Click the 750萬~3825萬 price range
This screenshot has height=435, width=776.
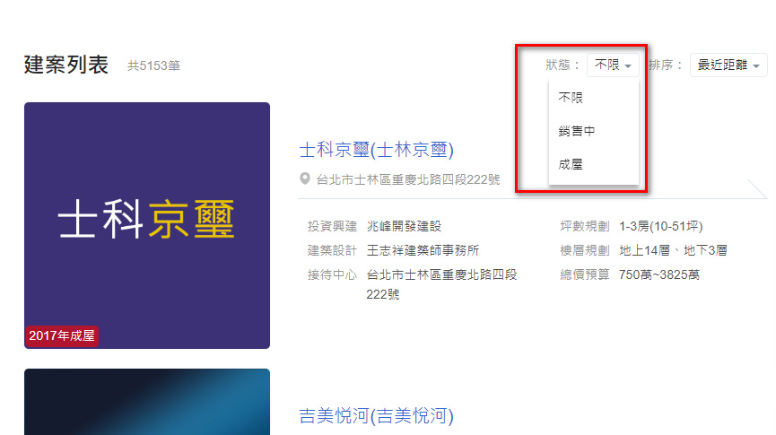(659, 274)
